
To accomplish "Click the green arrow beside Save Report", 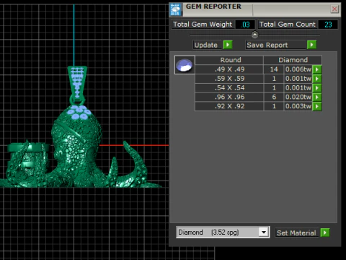I will point(311,45).
